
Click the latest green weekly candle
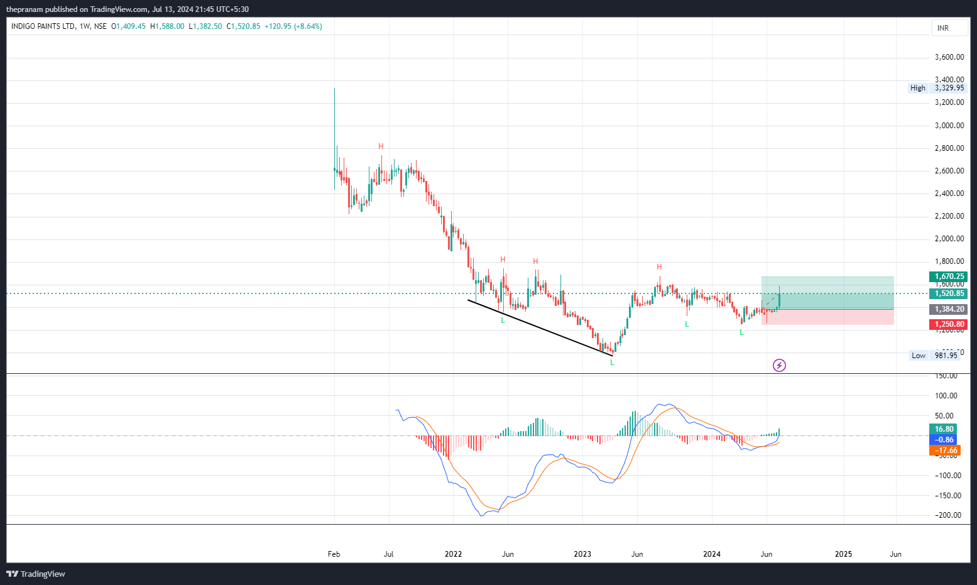point(780,300)
